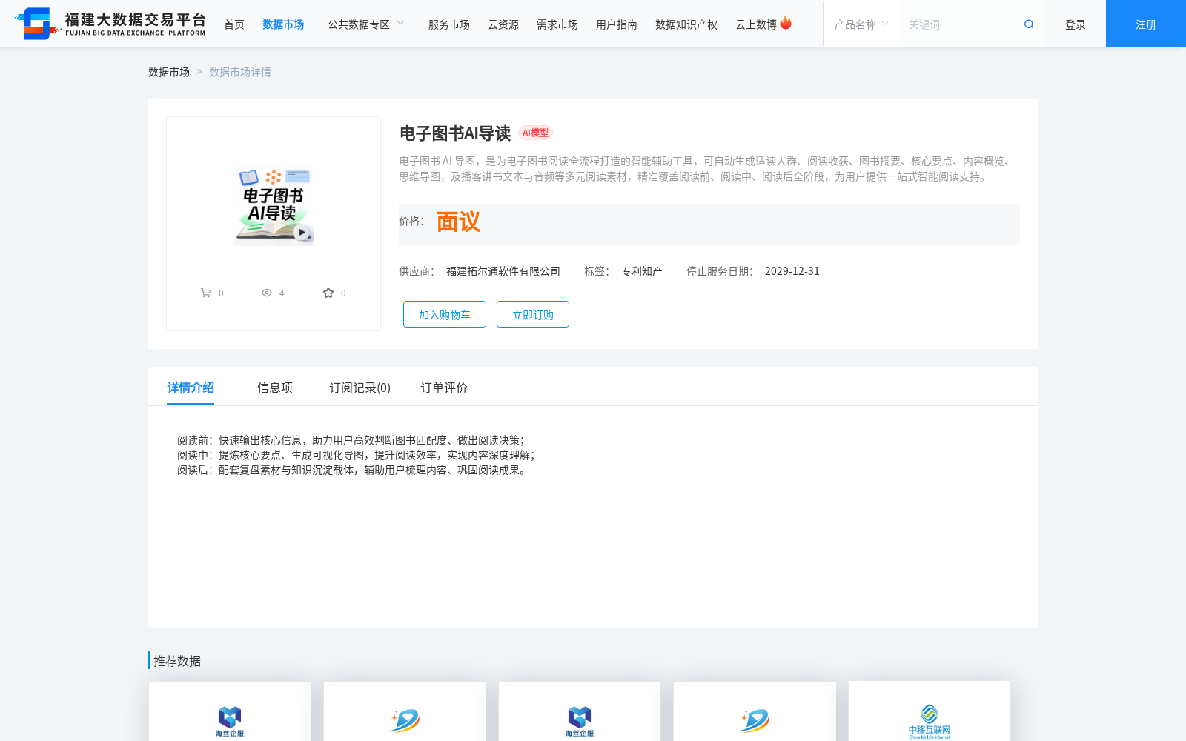Switch to the 订阅记录(0) tab
Image resolution: width=1186 pixels, height=741 pixels.
[360, 388]
